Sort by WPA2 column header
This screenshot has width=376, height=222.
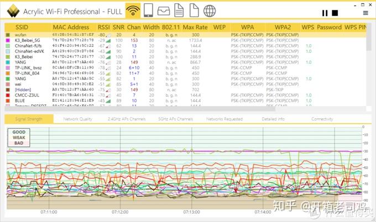pyautogui.click(x=283, y=27)
